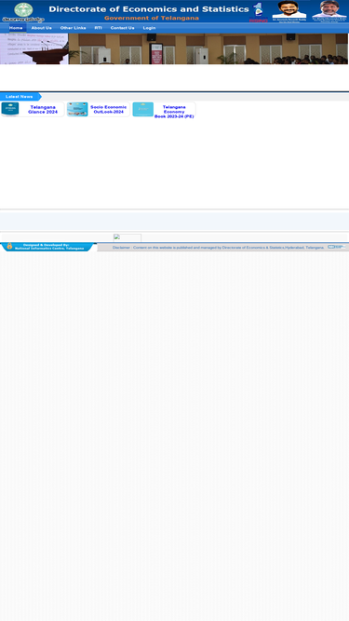Image resolution: width=349 pixels, height=621 pixels.
Task: Open the Login page from navigation
Action: pyautogui.click(x=149, y=28)
